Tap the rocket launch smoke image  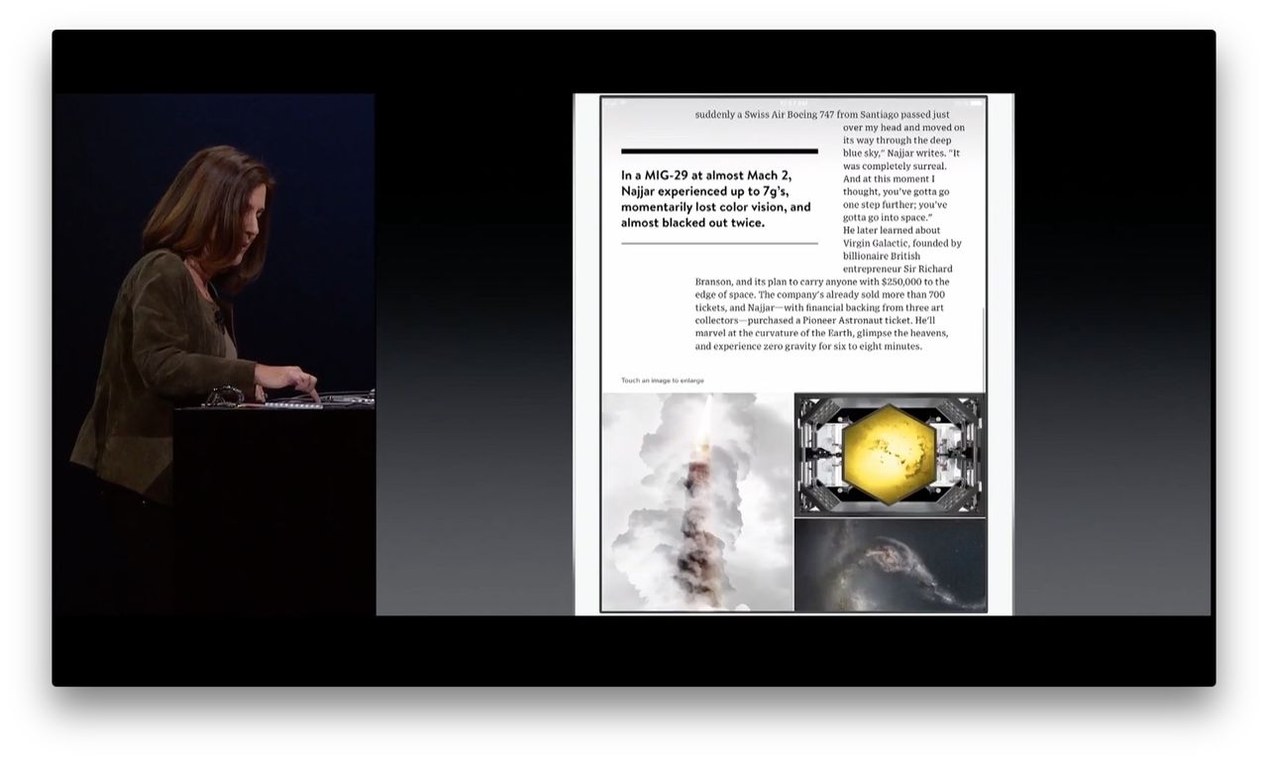coord(697,502)
